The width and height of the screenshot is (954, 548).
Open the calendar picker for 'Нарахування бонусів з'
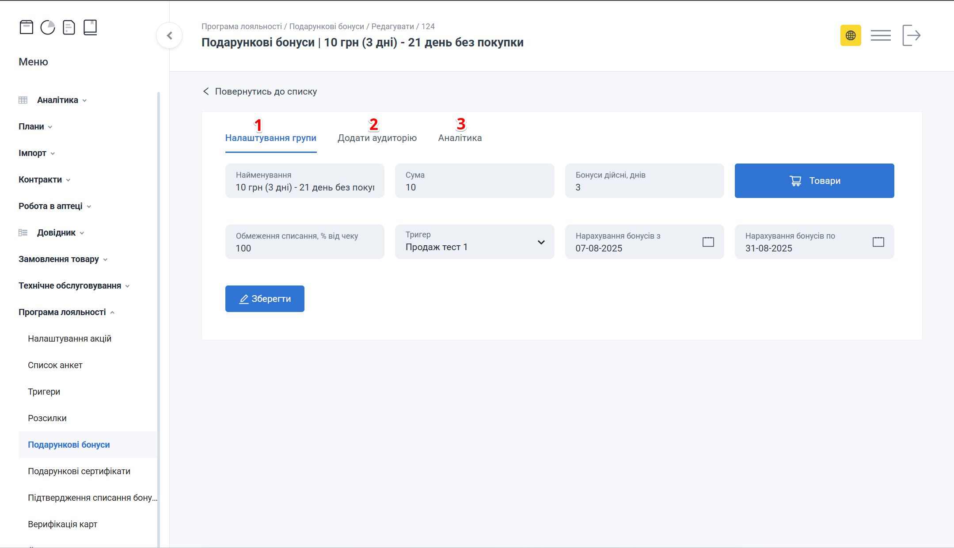(x=707, y=242)
